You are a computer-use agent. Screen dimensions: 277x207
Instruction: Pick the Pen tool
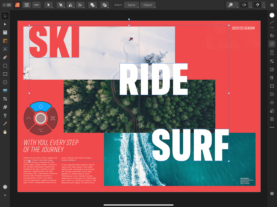pyautogui.click(x=5, y=57)
